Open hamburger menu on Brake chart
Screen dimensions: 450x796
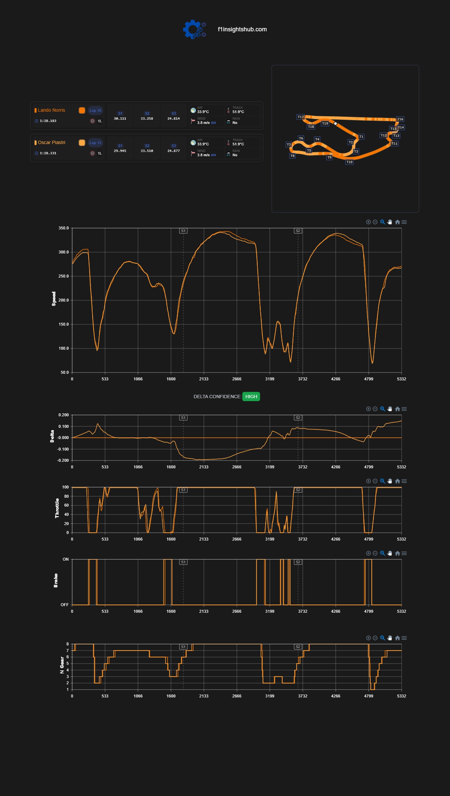coord(404,553)
